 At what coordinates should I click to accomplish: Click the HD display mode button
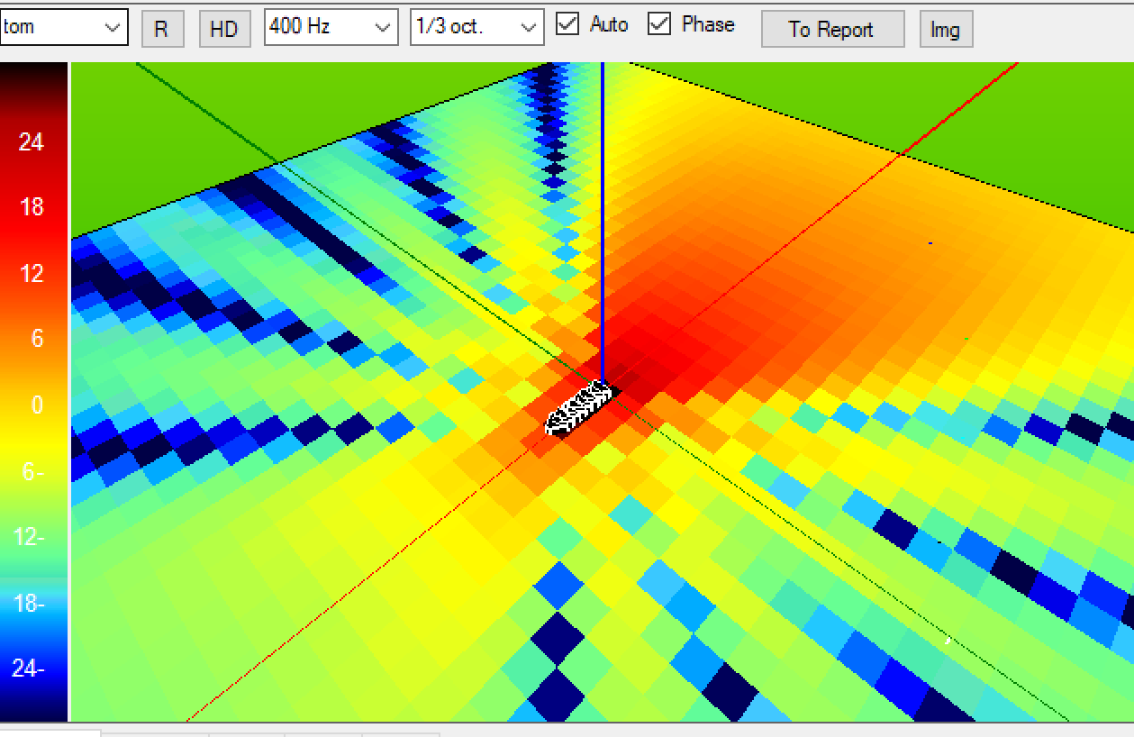224,28
